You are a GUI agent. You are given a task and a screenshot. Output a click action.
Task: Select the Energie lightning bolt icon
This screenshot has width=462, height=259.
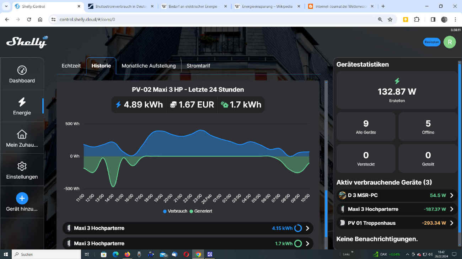[x=22, y=102]
